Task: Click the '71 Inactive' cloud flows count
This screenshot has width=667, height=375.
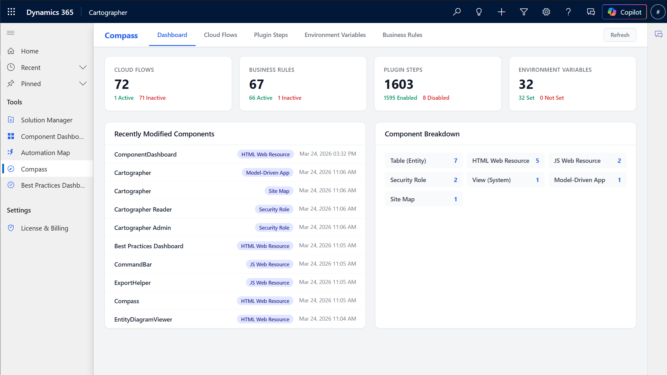Action: (x=152, y=98)
